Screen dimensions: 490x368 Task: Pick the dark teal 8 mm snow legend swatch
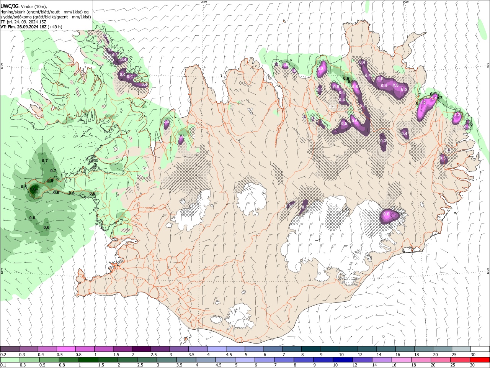point(310,349)
